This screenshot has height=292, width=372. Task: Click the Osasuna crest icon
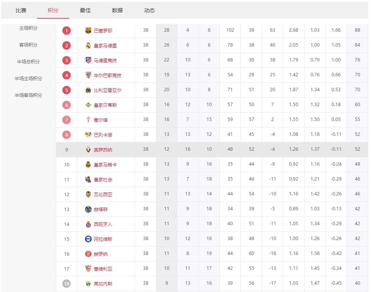88,150
